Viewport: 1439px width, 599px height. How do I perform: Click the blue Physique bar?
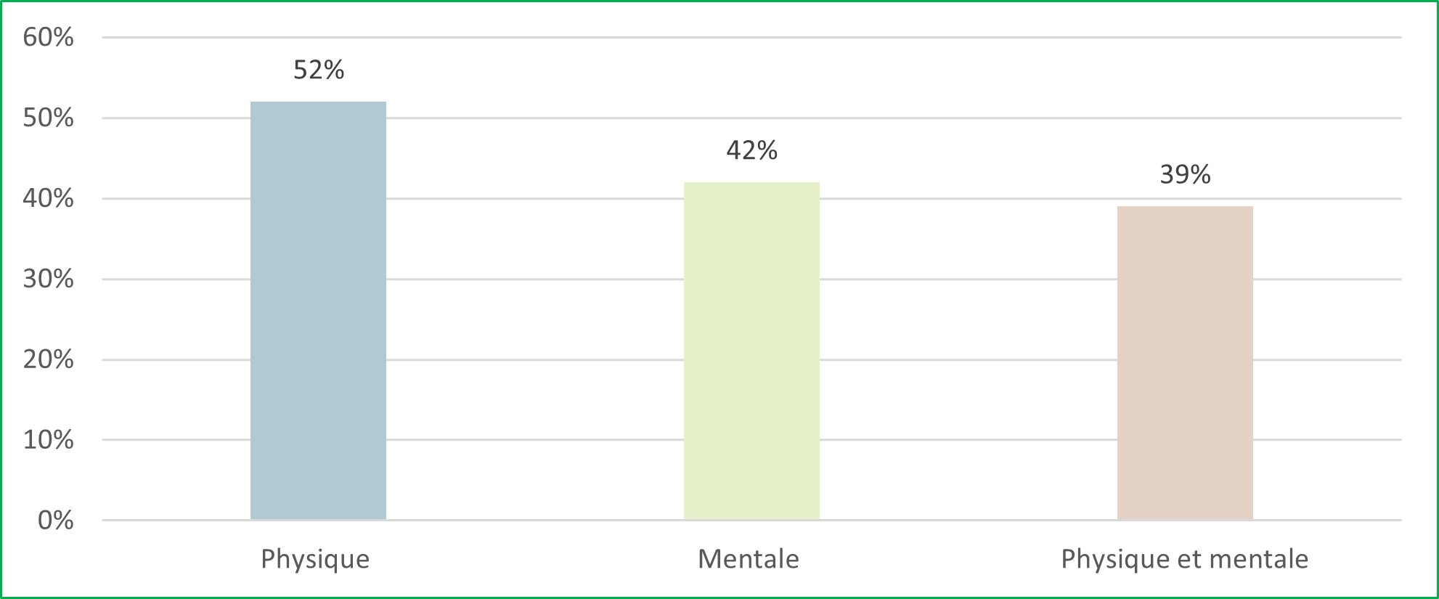[318, 311]
